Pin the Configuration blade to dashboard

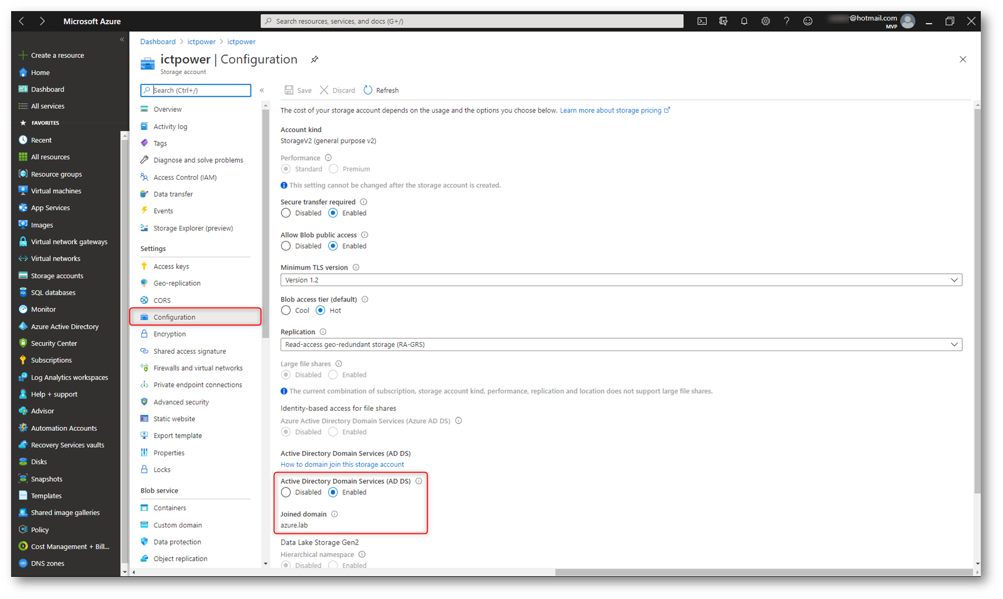(x=314, y=59)
